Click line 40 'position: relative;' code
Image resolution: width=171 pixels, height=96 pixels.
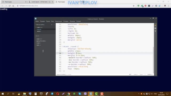78,66
